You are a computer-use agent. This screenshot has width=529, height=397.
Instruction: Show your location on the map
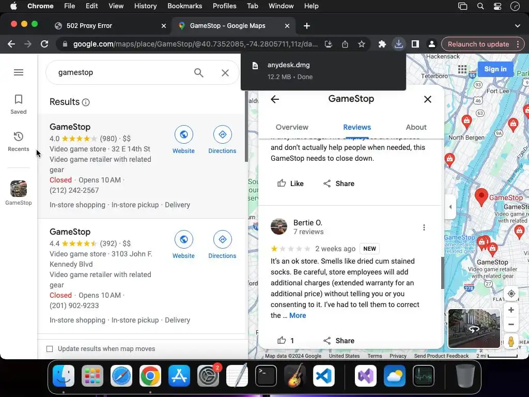[511, 294]
